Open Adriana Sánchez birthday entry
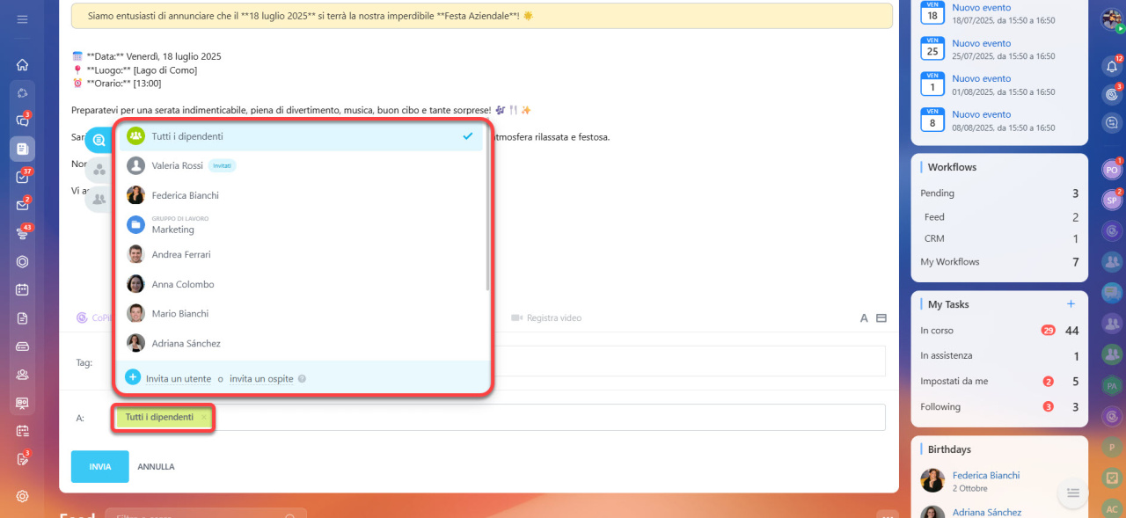 (x=987, y=513)
